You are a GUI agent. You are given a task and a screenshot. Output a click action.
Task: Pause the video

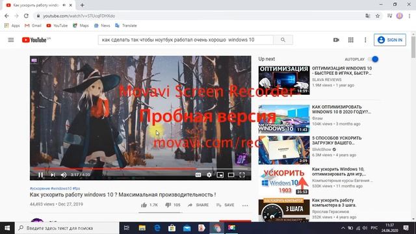tap(40, 175)
